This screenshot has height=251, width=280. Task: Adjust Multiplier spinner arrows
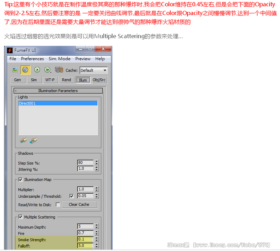pyautogui.click(x=97, y=189)
